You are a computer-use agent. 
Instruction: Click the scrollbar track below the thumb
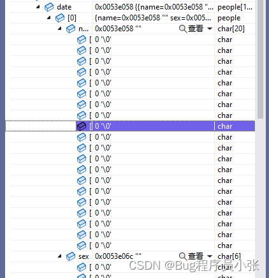[260, 198]
